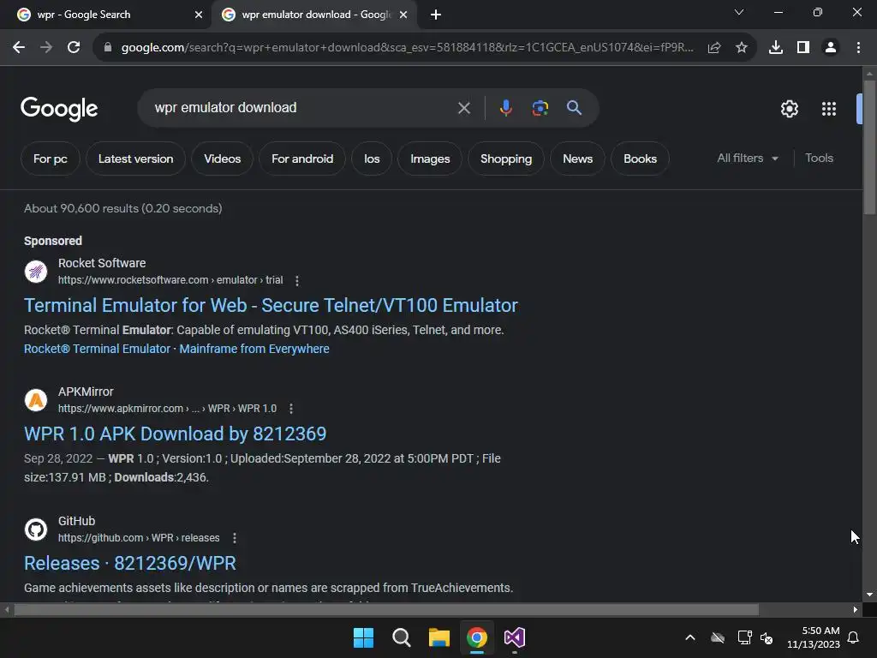Open Google apps grid

coord(829,109)
